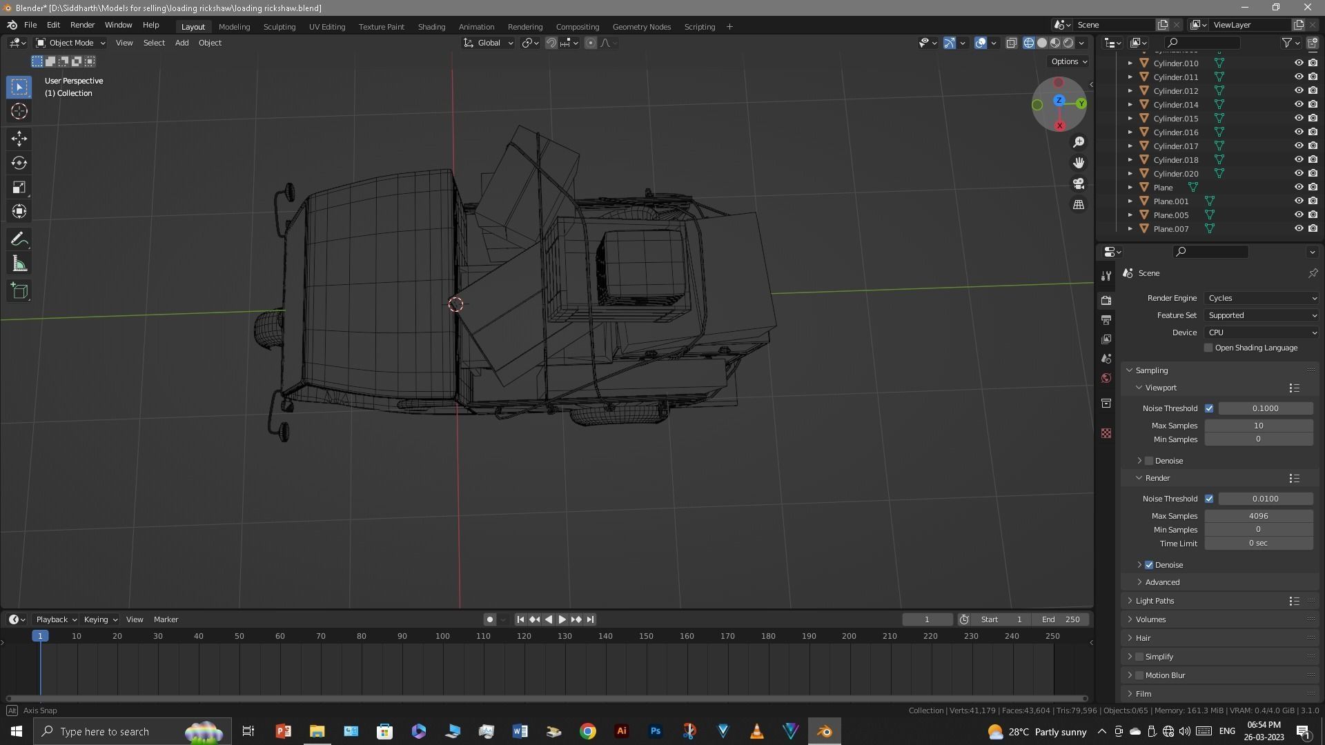The height and width of the screenshot is (745, 1325).
Task: Expand the Advanced sampling subpanel
Action: (x=1162, y=582)
